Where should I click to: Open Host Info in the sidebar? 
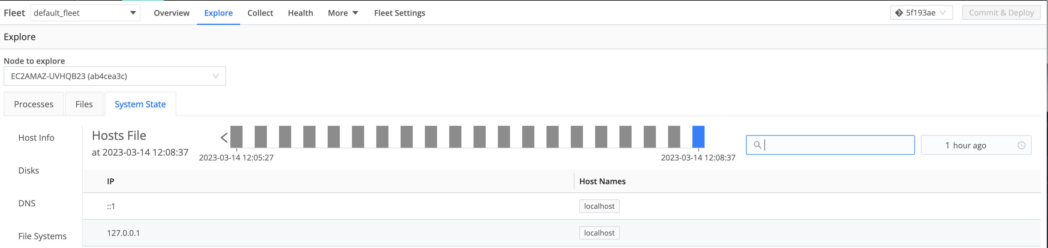point(36,138)
